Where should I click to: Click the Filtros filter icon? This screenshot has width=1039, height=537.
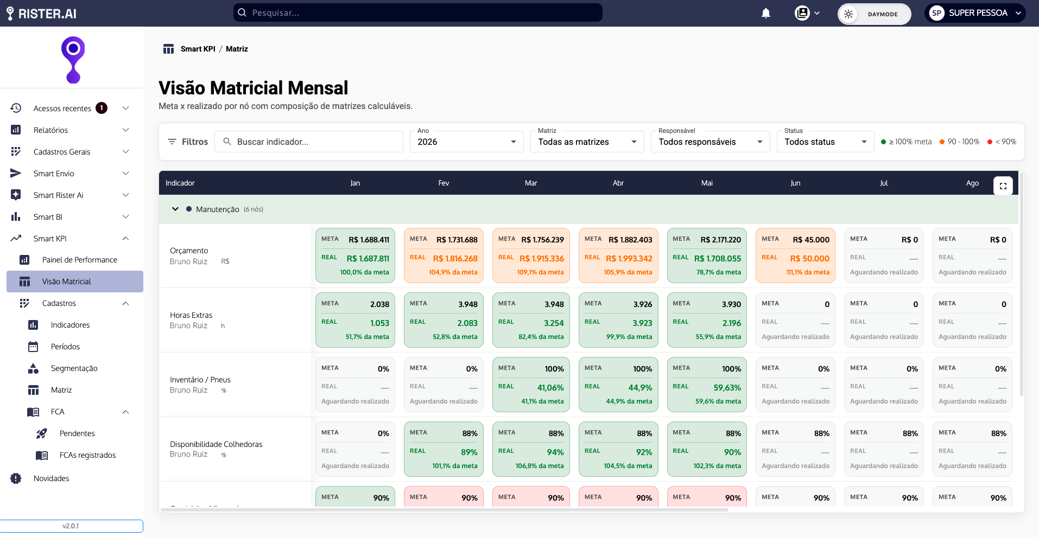click(x=172, y=142)
